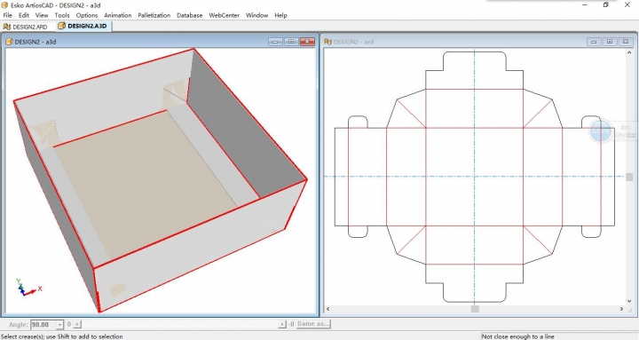639x340 pixels.
Task: Maximize the DESIGN2 - a3d sub-window
Action: pyautogui.click(x=291, y=42)
